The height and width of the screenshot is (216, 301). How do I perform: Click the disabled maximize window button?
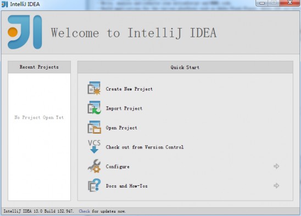tap(274, 3)
